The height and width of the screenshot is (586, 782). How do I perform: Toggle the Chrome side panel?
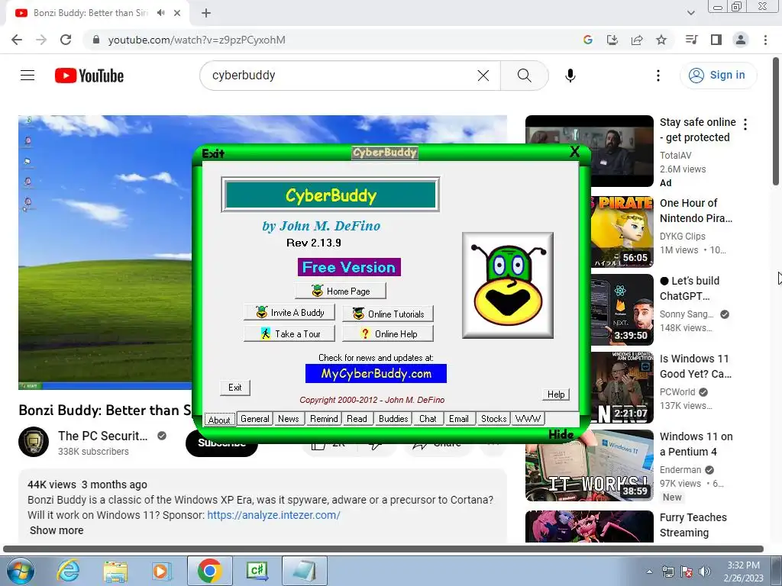click(x=716, y=40)
